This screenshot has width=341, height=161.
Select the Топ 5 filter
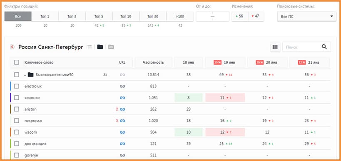coord(99,16)
